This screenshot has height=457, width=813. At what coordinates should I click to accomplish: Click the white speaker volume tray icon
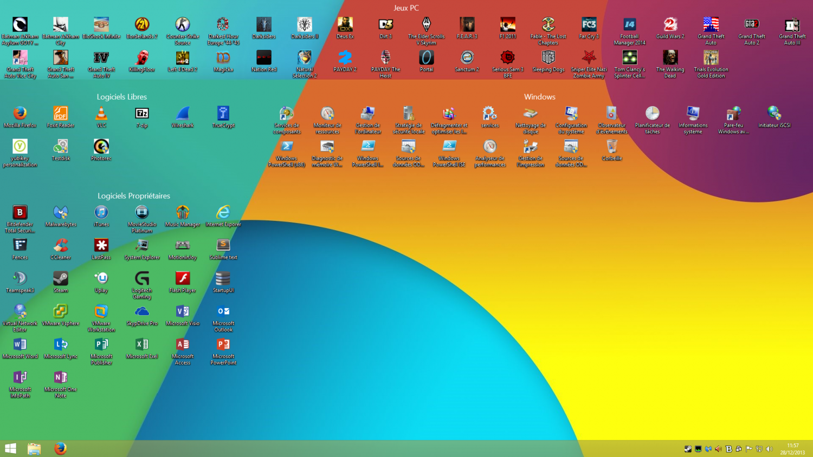point(769,449)
